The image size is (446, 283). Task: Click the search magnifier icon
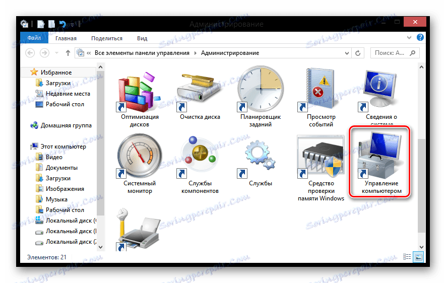point(413,53)
